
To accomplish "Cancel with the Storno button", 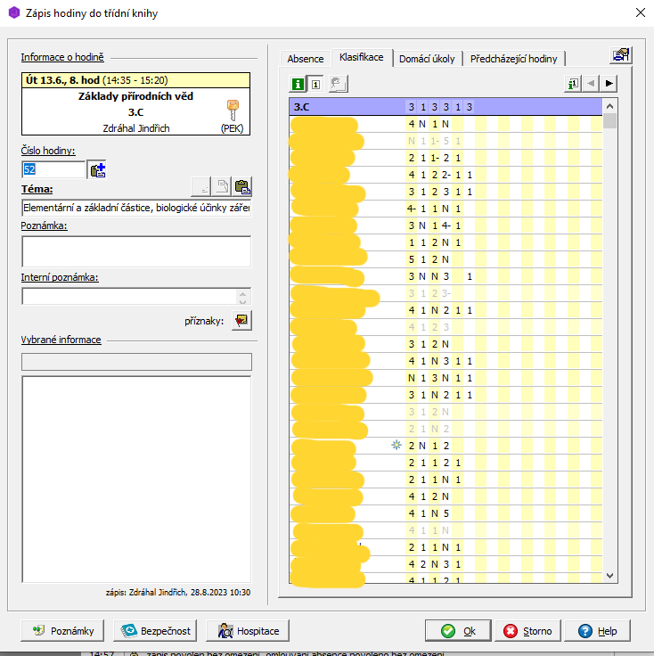I will (x=527, y=631).
